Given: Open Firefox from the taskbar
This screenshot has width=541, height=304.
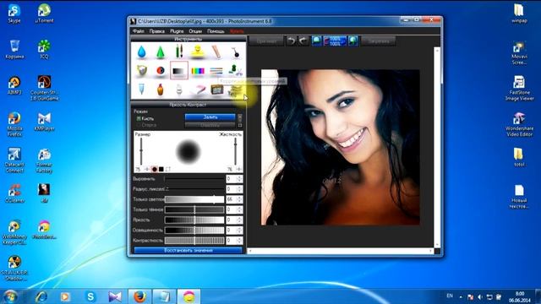Looking at the screenshot, I should point(139,296).
